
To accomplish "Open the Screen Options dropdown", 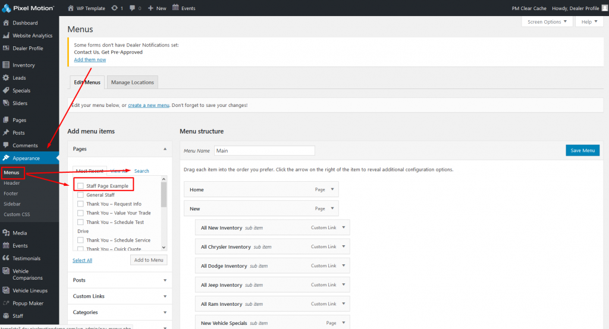I will click(547, 22).
